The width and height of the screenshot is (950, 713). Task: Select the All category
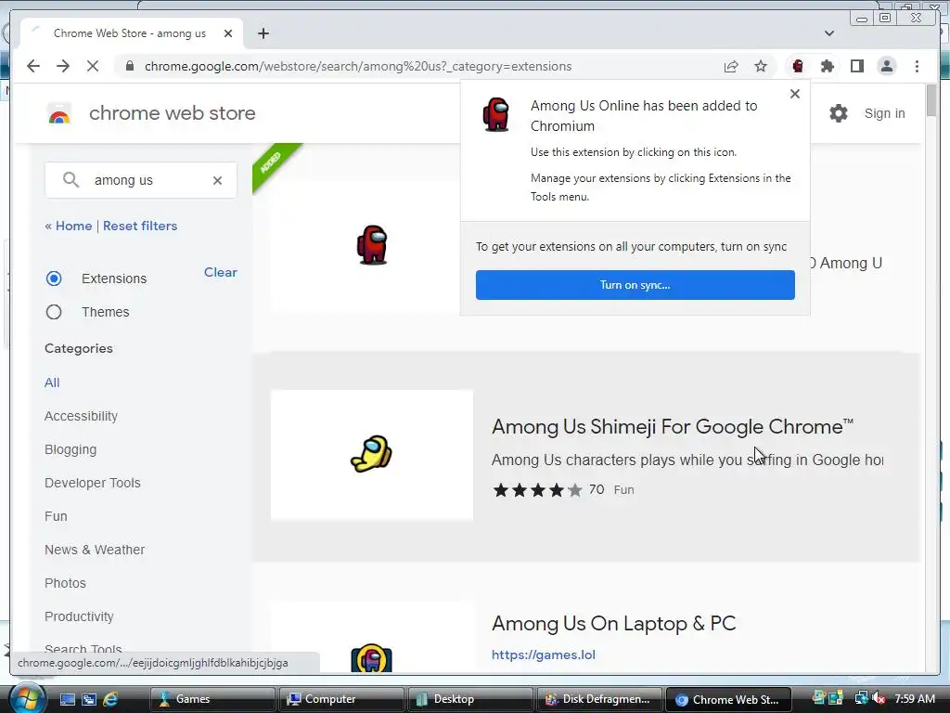(x=52, y=382)
